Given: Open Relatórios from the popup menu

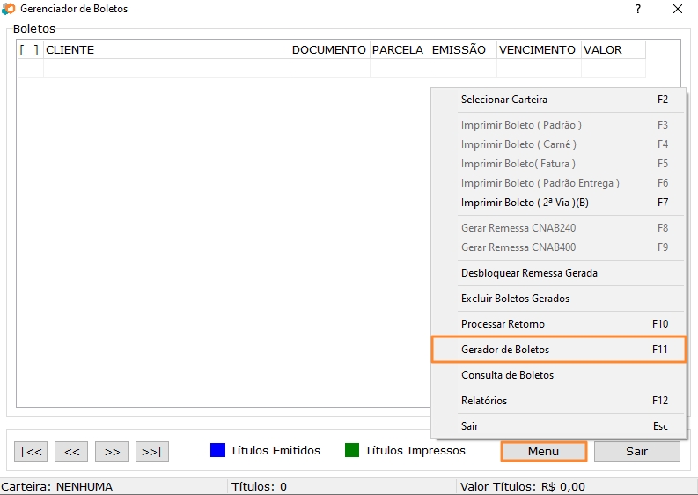Looking at the screenshot, I should [484, 401].
